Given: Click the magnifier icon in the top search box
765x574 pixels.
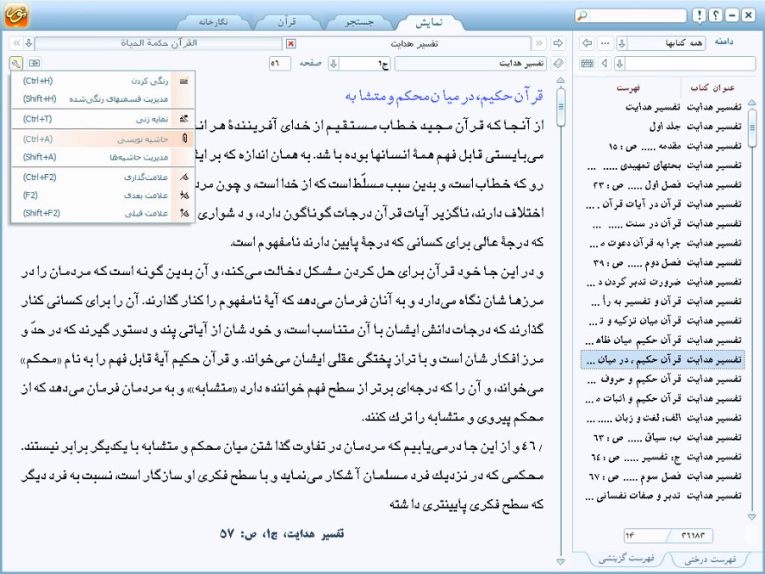Looking at the screenshot, I should (582, 15).
